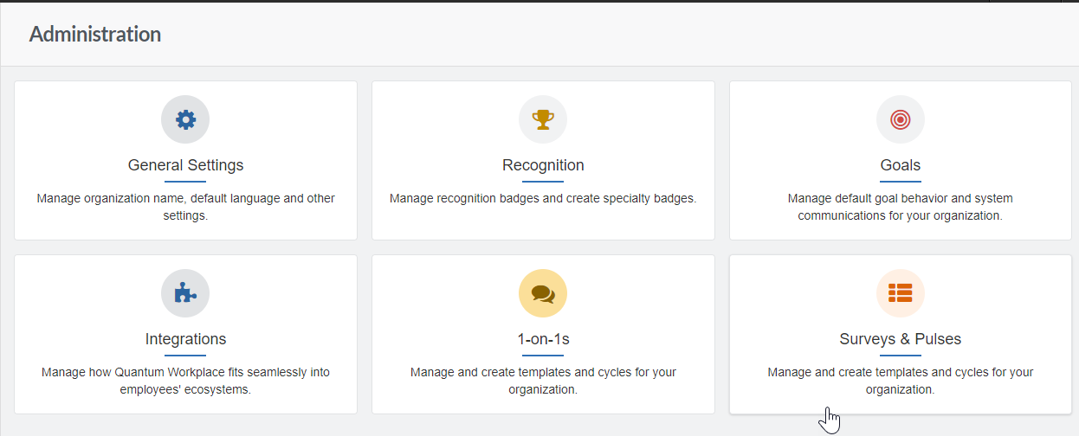Open the Integrations title link
1079x436 pixels.
(x=185, y=339)
